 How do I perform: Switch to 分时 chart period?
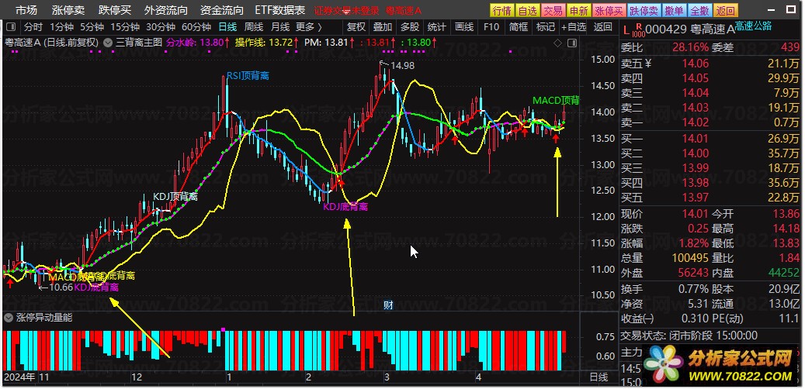[x=33, y=27]
